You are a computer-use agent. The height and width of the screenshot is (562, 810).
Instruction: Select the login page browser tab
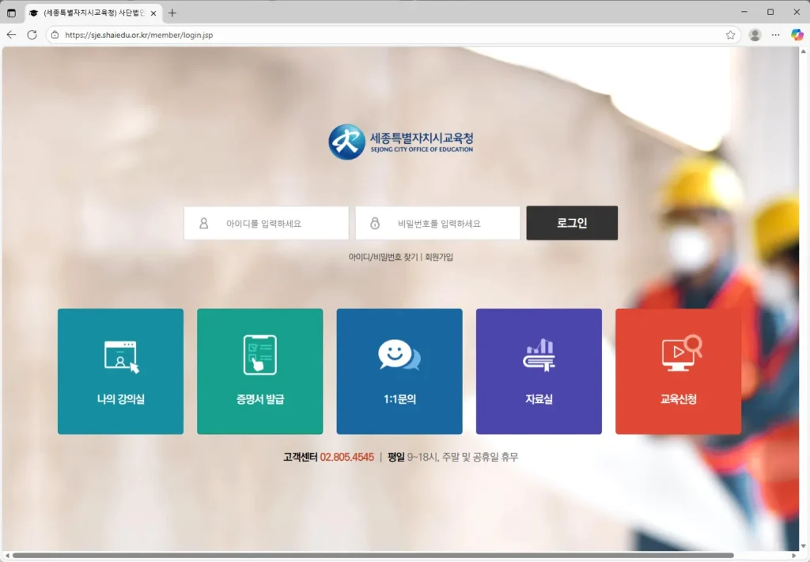87,12
